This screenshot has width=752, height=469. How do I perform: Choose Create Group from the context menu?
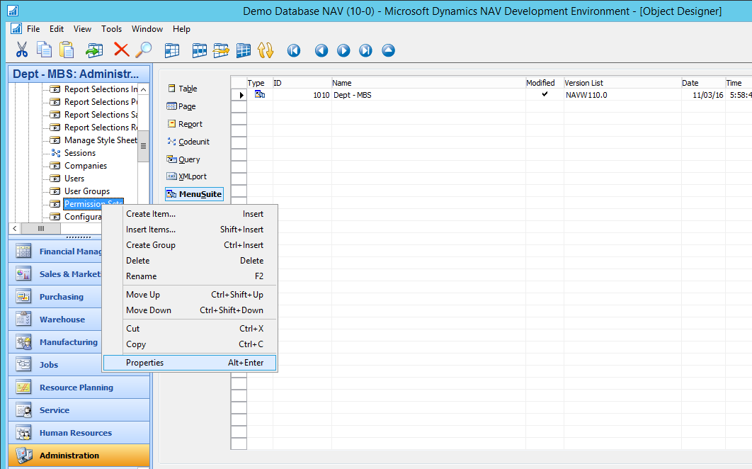pos(150,245)
